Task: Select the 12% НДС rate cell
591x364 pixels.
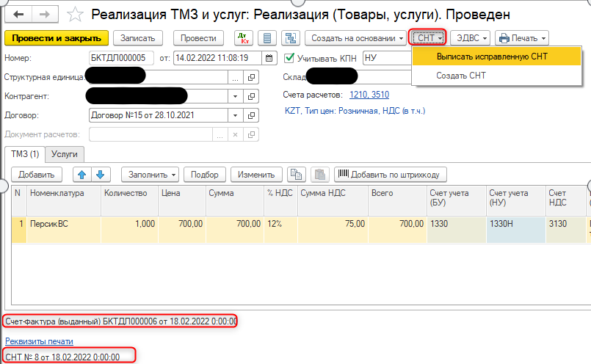Action: (x=280, y=229)
